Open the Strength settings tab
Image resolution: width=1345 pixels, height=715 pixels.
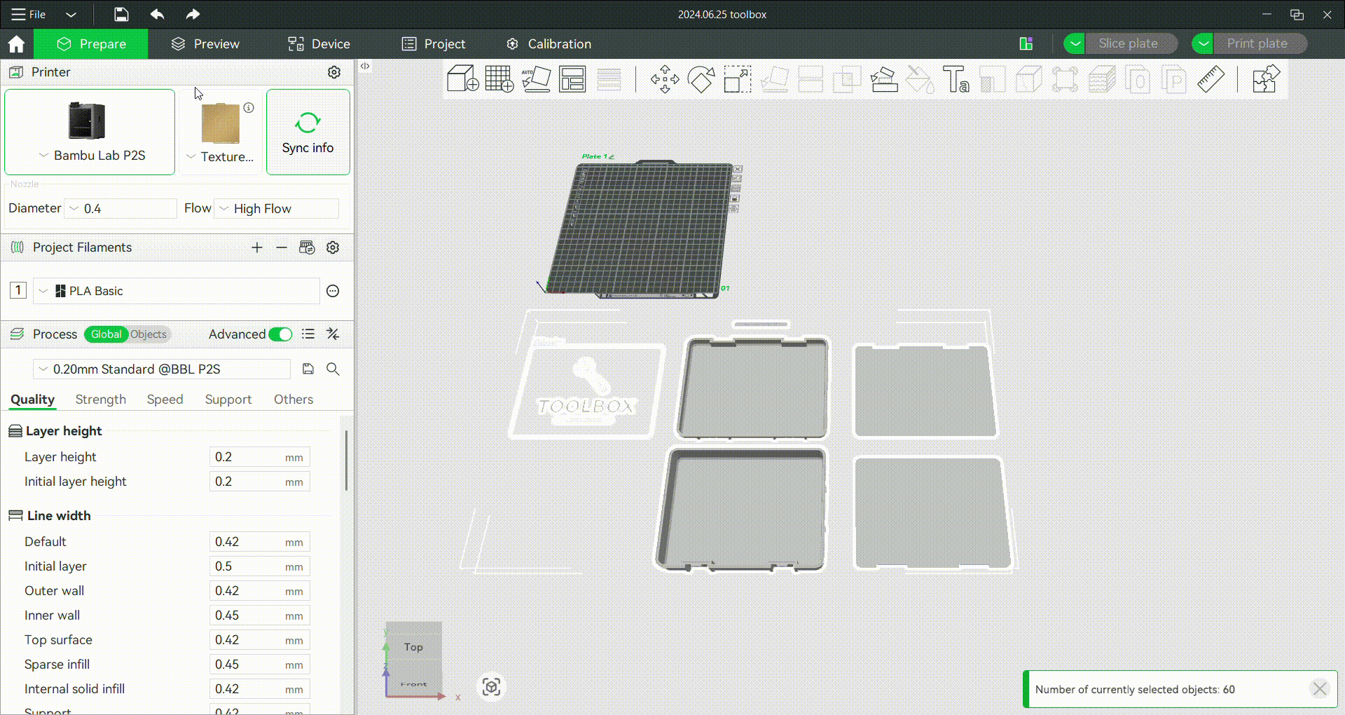pos(100,400)
